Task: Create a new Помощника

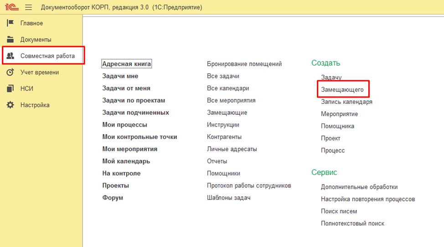Action: 337,126
